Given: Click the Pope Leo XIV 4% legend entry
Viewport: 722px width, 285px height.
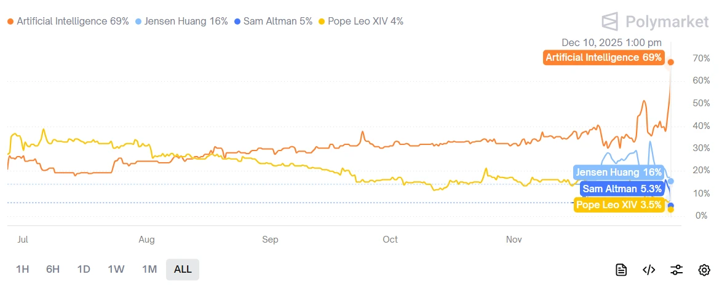Looking at the screenshot, I should coord(361,21).
